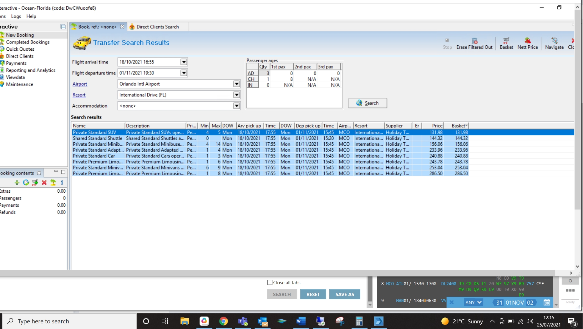Open Quick Quotes in the sidebar

[20, 49]
